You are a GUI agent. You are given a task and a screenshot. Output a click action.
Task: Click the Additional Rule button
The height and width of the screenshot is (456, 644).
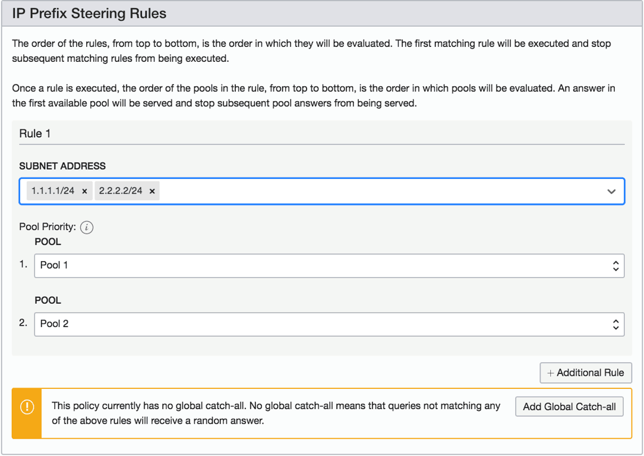[x=585, y=373]
